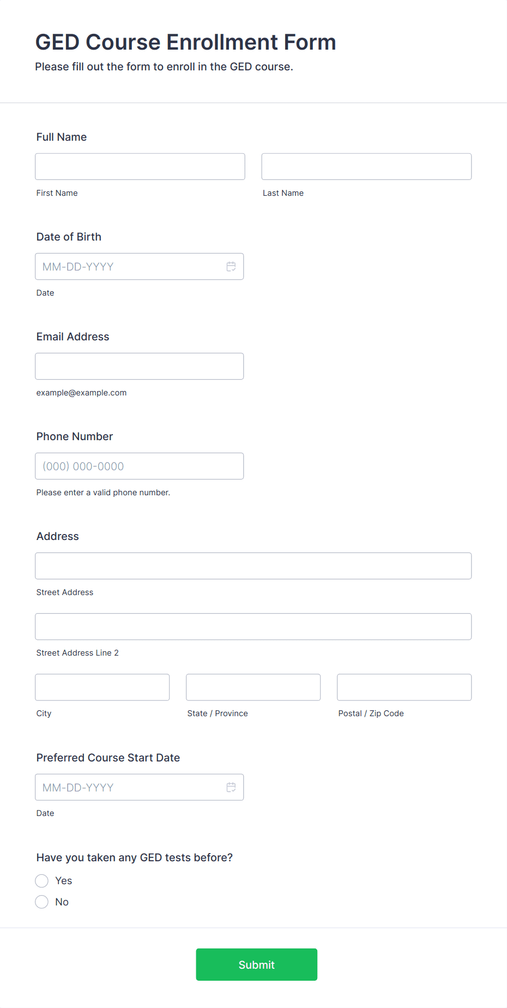Click the Postal / Zip Code field
Image resolution: width=507 pixels, height=1008 pixels.
405,687
